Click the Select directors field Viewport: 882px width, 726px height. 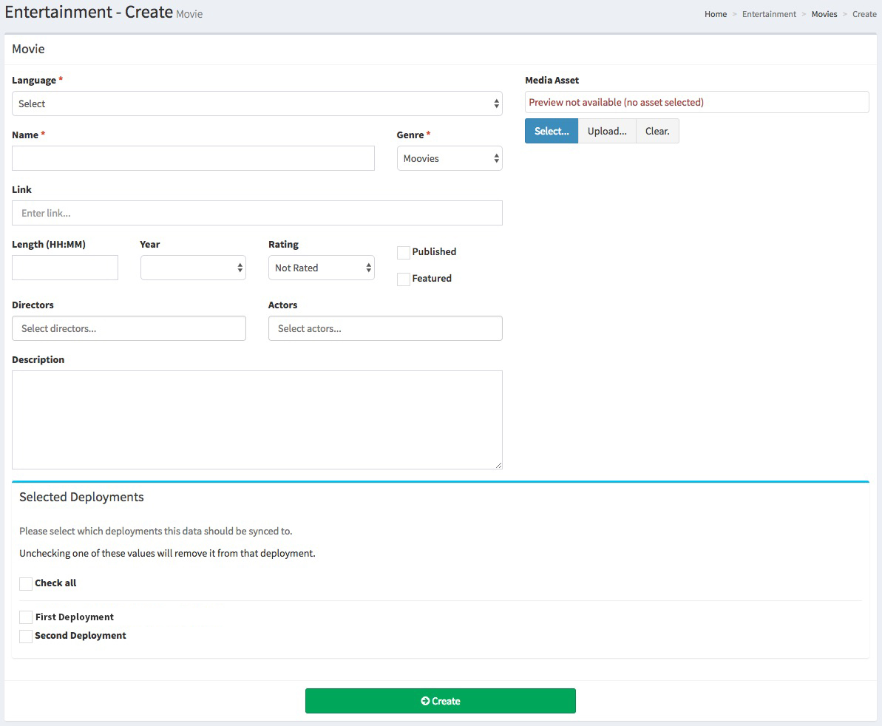[x=129, y=328]
